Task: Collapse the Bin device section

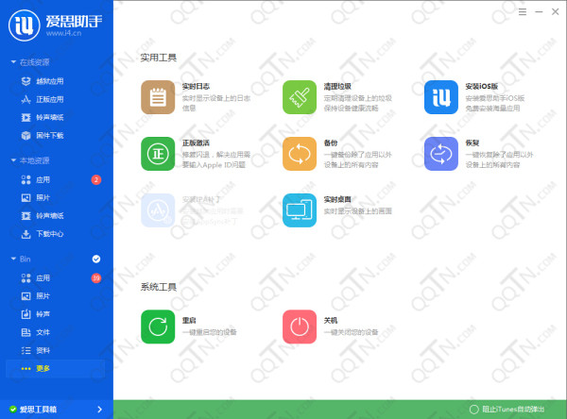Action: pos(13,259)
